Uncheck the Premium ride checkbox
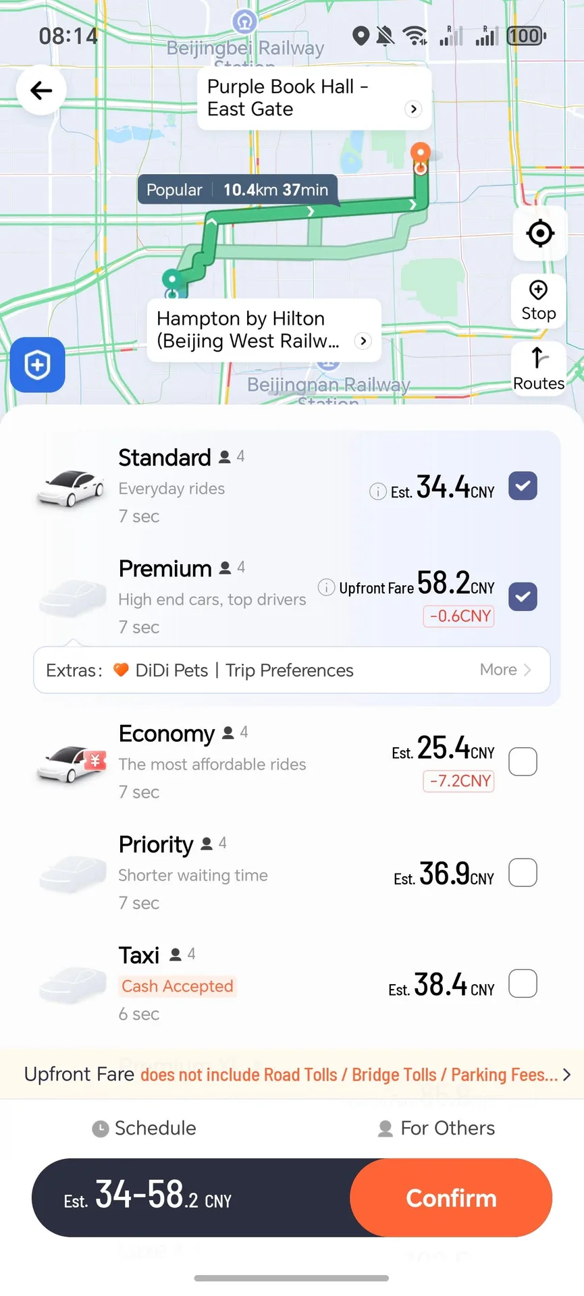 [523, 597]
